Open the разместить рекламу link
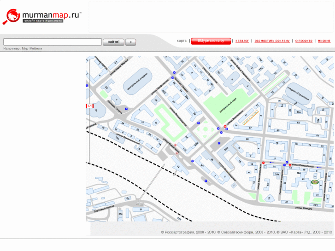This screenshot has width=335, height=251. pos(272,41)
